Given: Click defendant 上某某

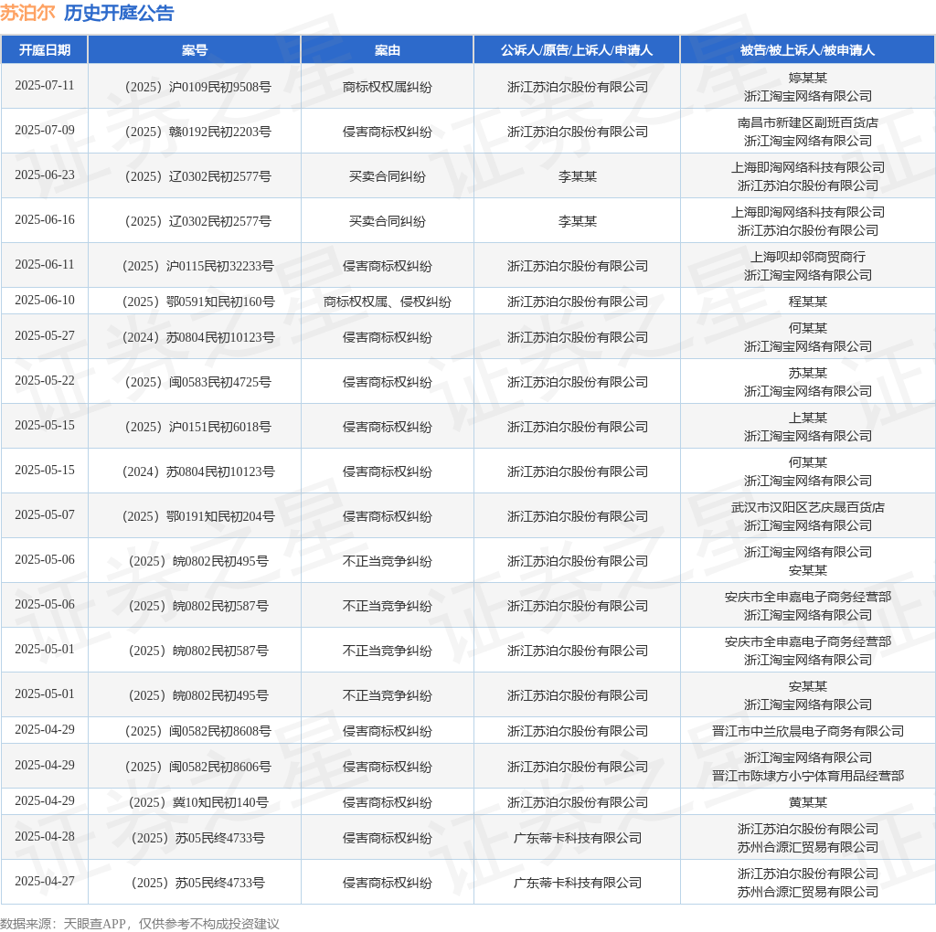Looking at the screenshot, I should (x=808, y=418).
